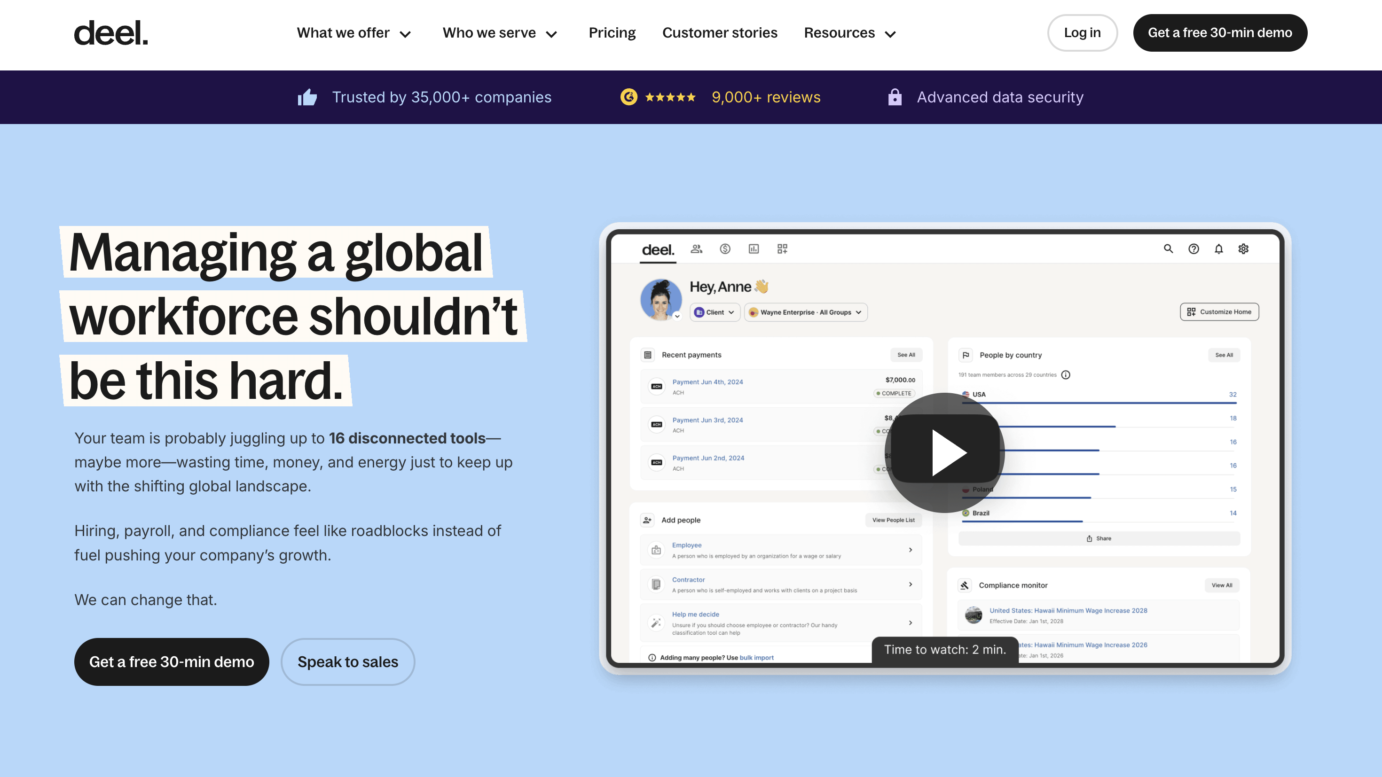This screenshot has width=1382, height=777.
Task: Click View All in Compliance monitor
Action: 1222,585
